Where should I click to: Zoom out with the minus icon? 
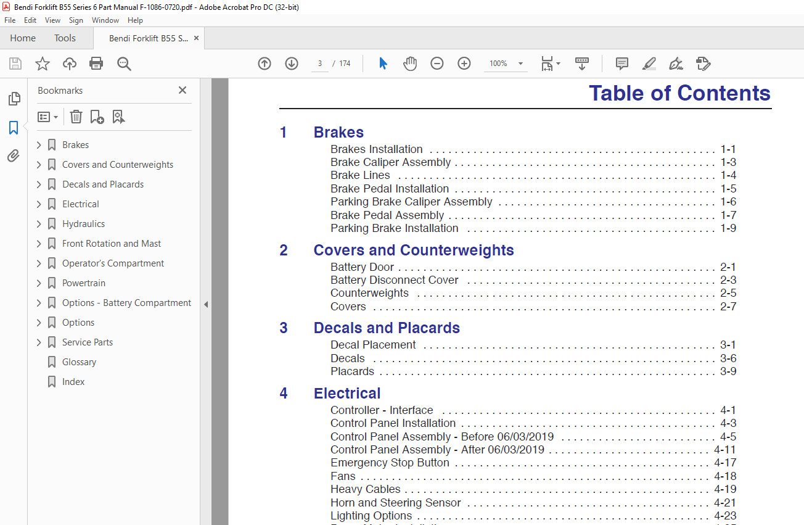pos(437,64)
